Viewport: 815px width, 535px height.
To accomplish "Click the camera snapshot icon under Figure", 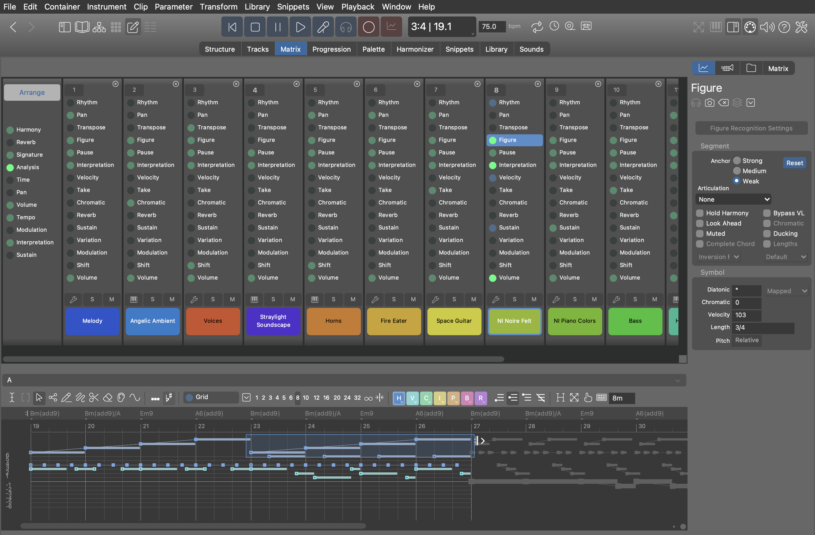I will 709,103.
